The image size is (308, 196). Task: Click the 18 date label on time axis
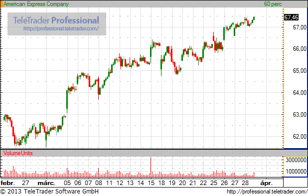(x=161, y=183)
